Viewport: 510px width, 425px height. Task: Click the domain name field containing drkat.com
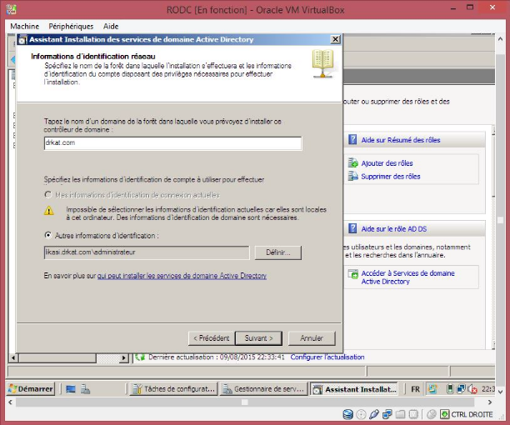click(x=172, y=143)
